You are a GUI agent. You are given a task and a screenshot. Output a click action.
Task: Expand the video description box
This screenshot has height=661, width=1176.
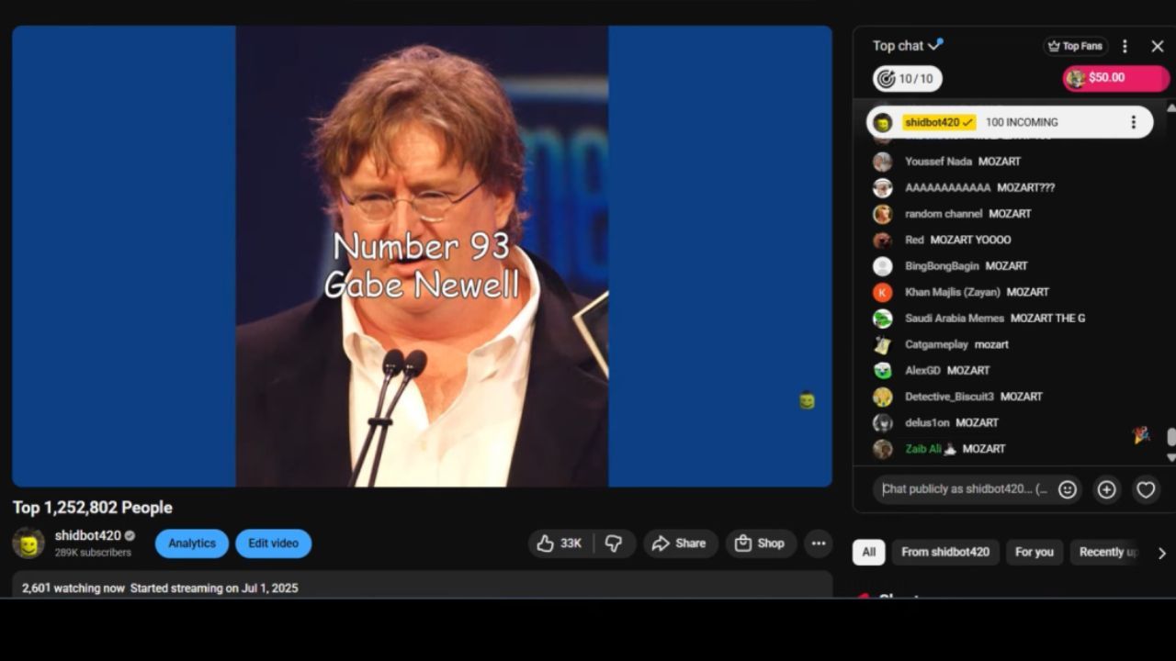[423, 586]
